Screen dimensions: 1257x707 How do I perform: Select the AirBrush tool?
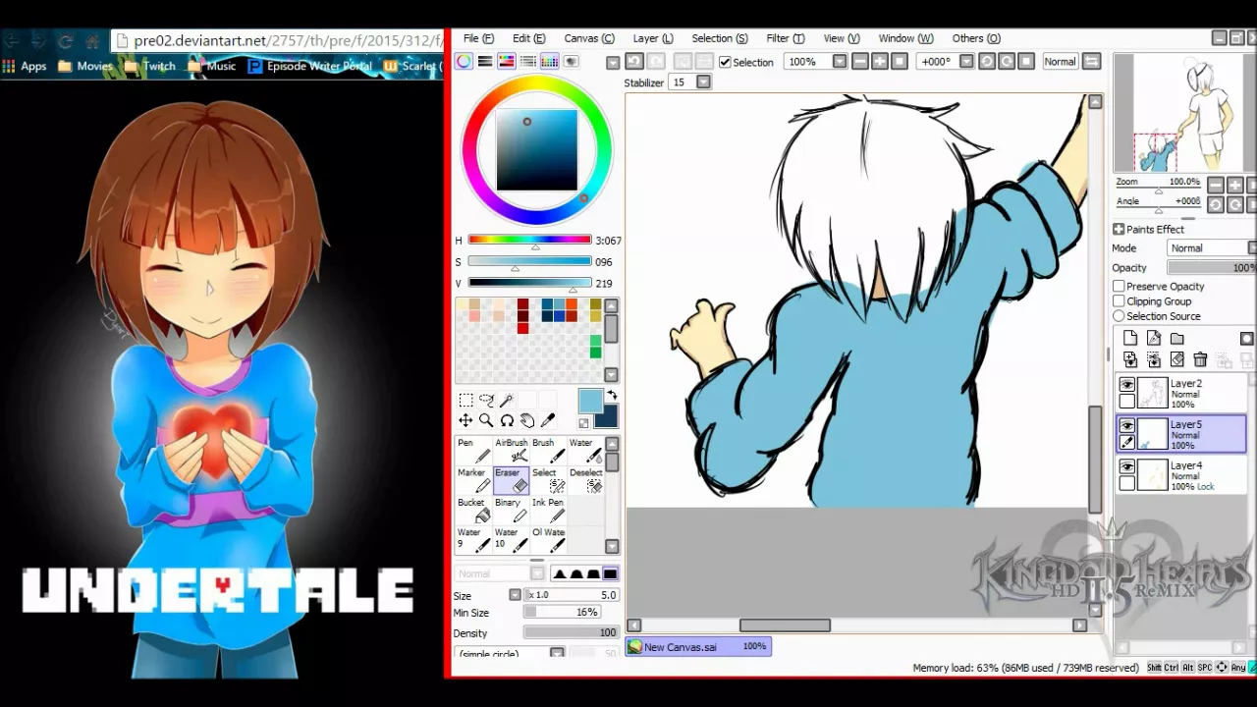click(511, 451)
